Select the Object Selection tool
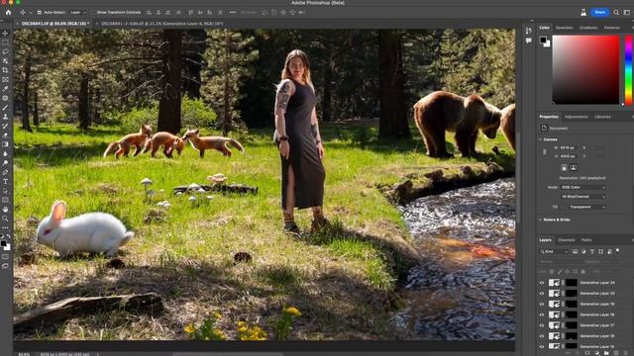This screenshot has width=634, height=356. 5,61
